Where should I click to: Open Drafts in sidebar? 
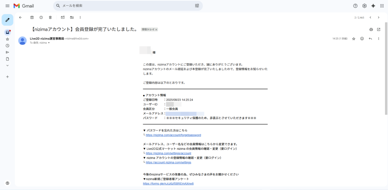pos(8,59)
